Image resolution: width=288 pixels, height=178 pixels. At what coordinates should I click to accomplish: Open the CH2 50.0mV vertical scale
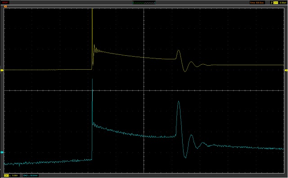[x=34, y=176]
